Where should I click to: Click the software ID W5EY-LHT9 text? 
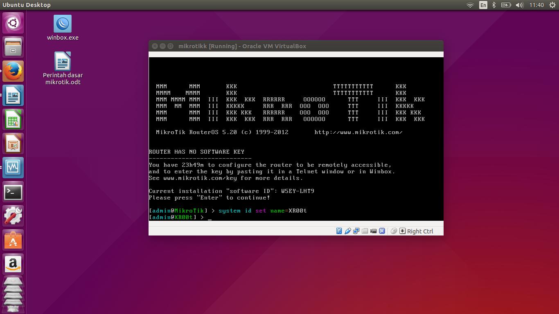[x=298, y=191]
